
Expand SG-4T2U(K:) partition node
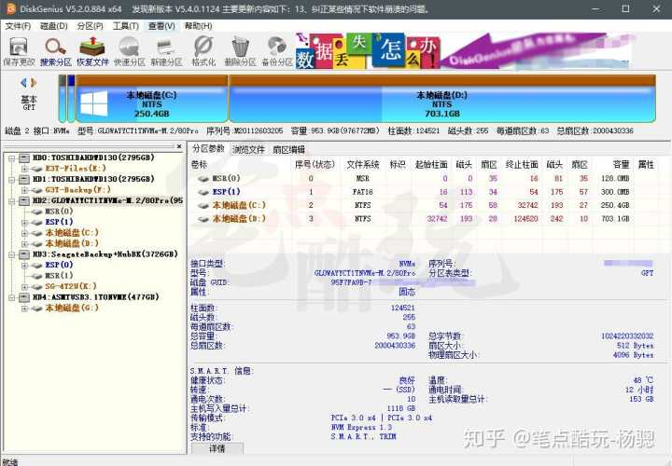(24, 287)
